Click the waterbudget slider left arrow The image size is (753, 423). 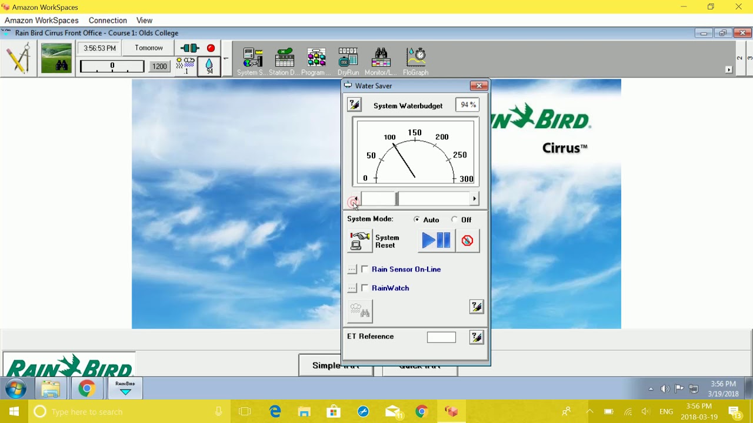tap(355, 199)
